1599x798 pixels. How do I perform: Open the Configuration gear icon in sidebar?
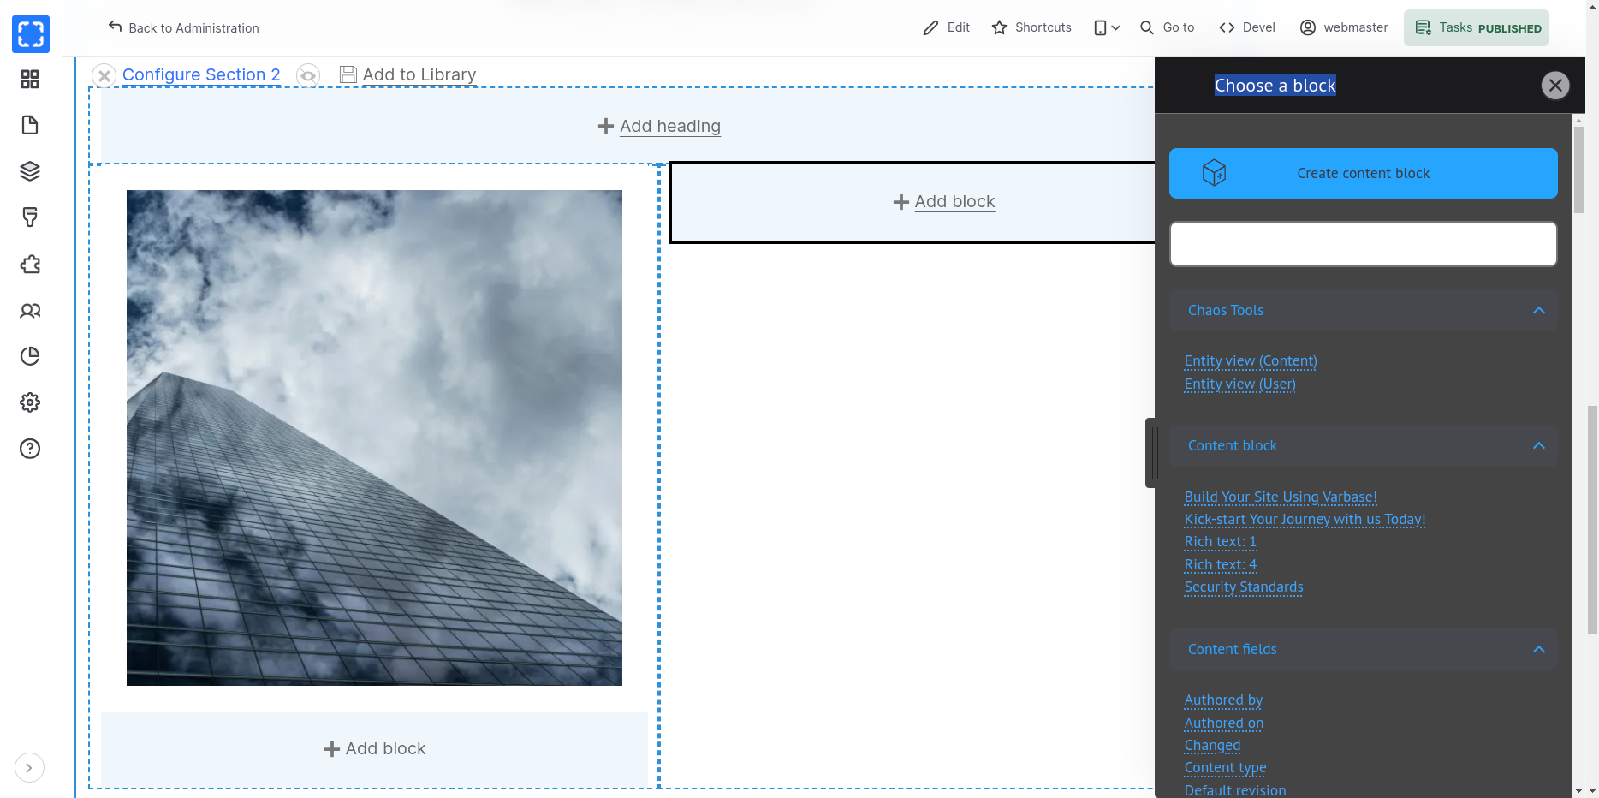pyautogui.click(x=30, y=402)
